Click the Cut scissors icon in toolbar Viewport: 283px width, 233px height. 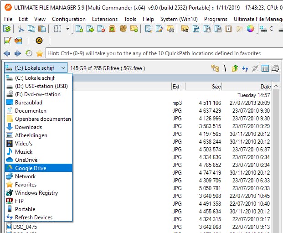click(20, 29)
